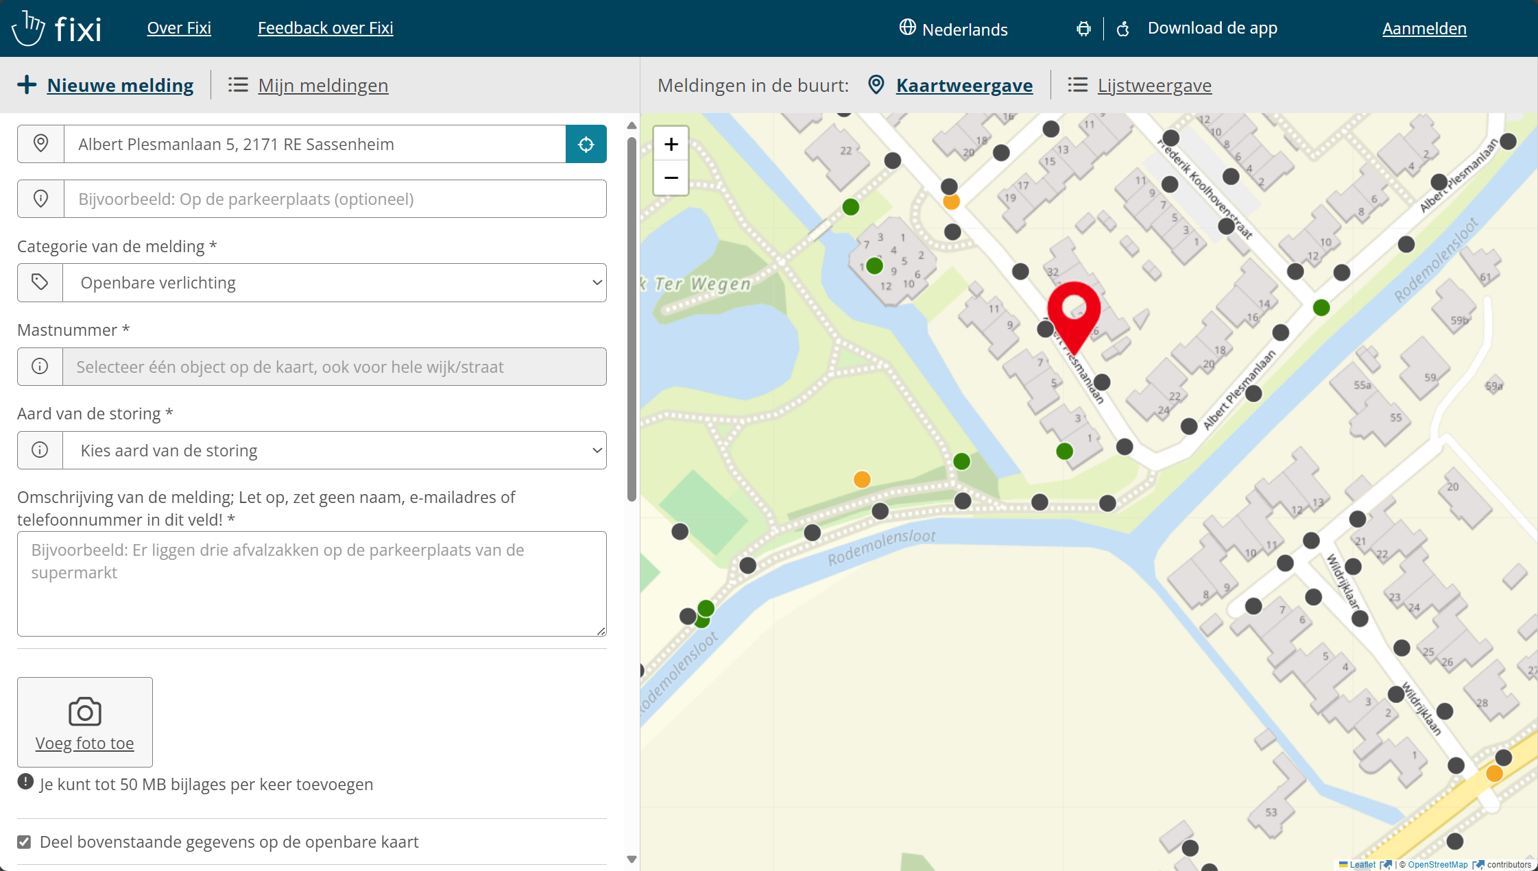
Task: Select green marker inside the octagonal building cluster
Action: click(874, 266)
